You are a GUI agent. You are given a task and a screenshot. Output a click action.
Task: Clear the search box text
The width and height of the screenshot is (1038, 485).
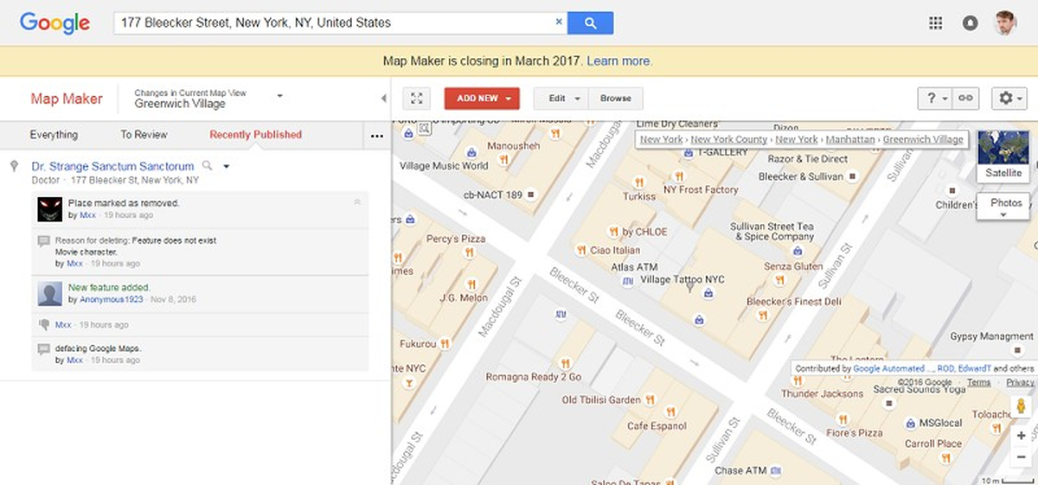(558, 22)
